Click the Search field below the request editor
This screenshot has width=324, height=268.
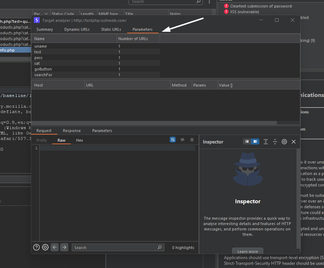(x=118, y=247)
